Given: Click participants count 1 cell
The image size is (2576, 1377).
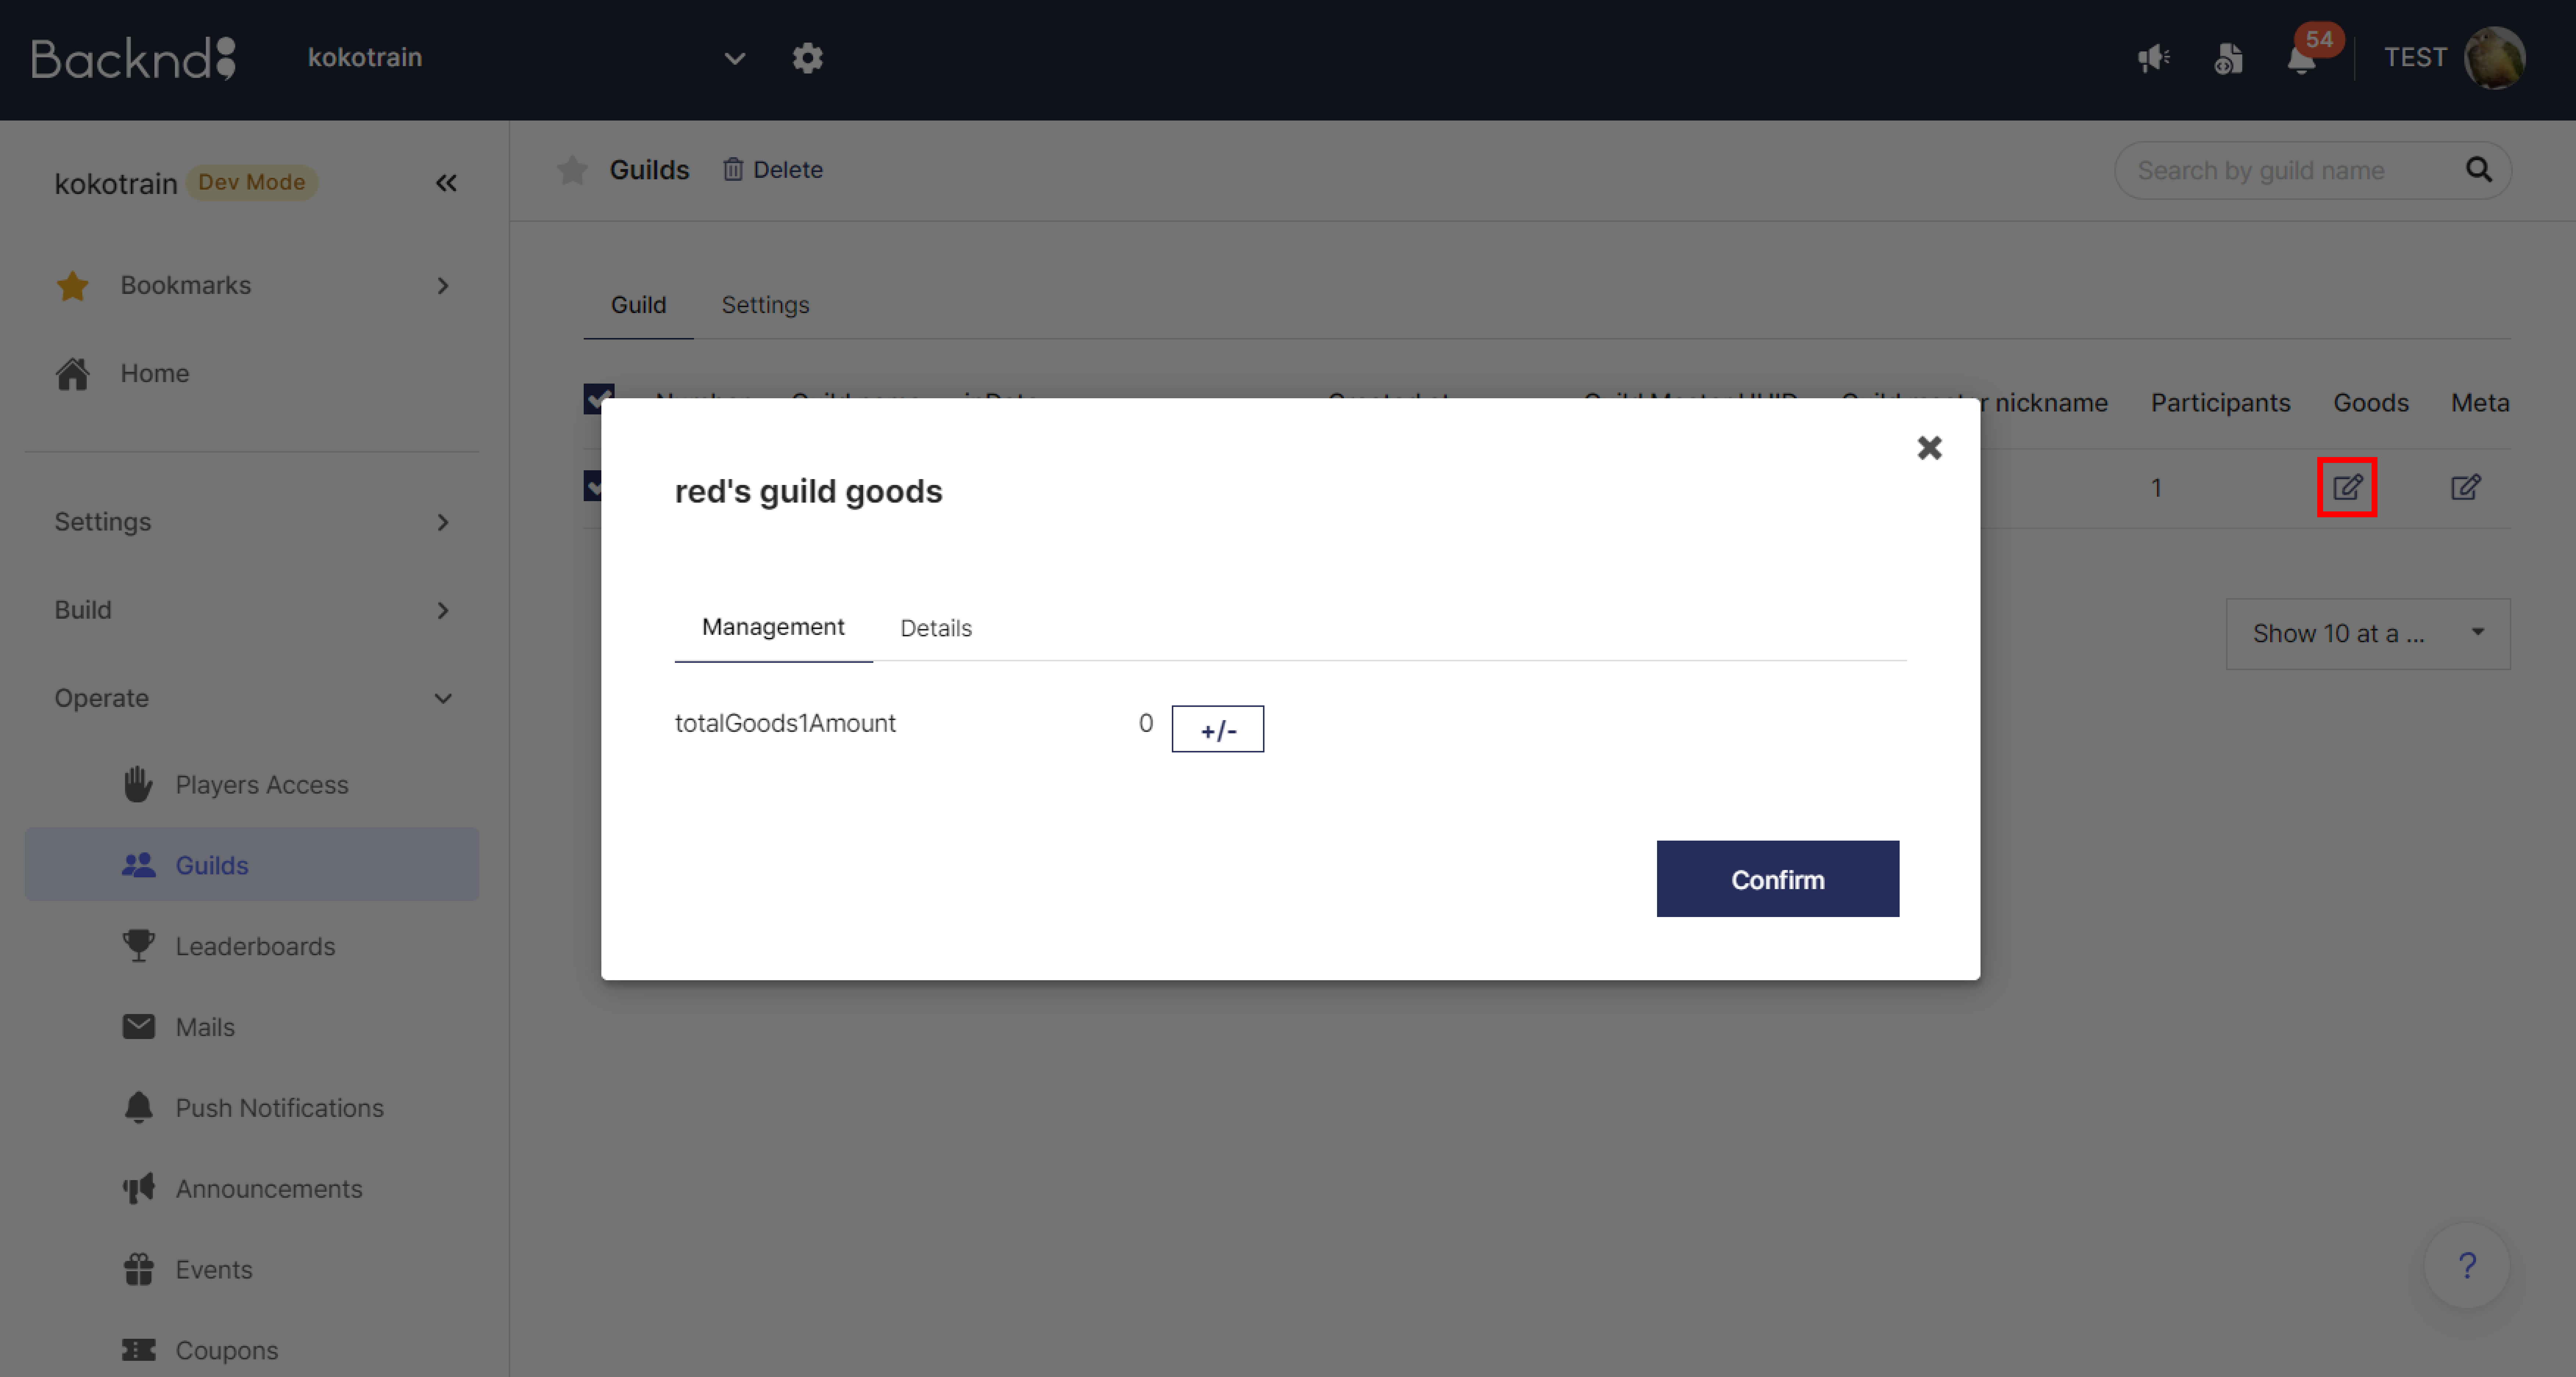Looking at the screenshot, I should click(x=2156, y=488).
